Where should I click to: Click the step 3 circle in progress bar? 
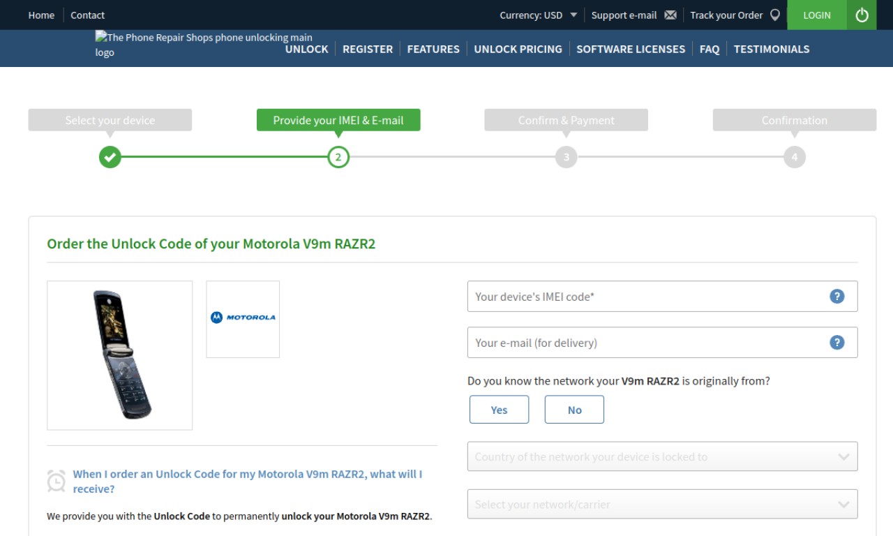(566, 157)
